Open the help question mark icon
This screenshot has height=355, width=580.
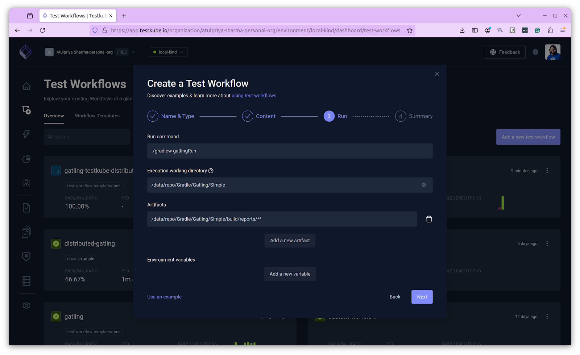click(535, 52)
